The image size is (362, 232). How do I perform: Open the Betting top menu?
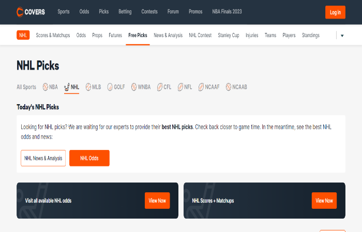coord(125,12)
